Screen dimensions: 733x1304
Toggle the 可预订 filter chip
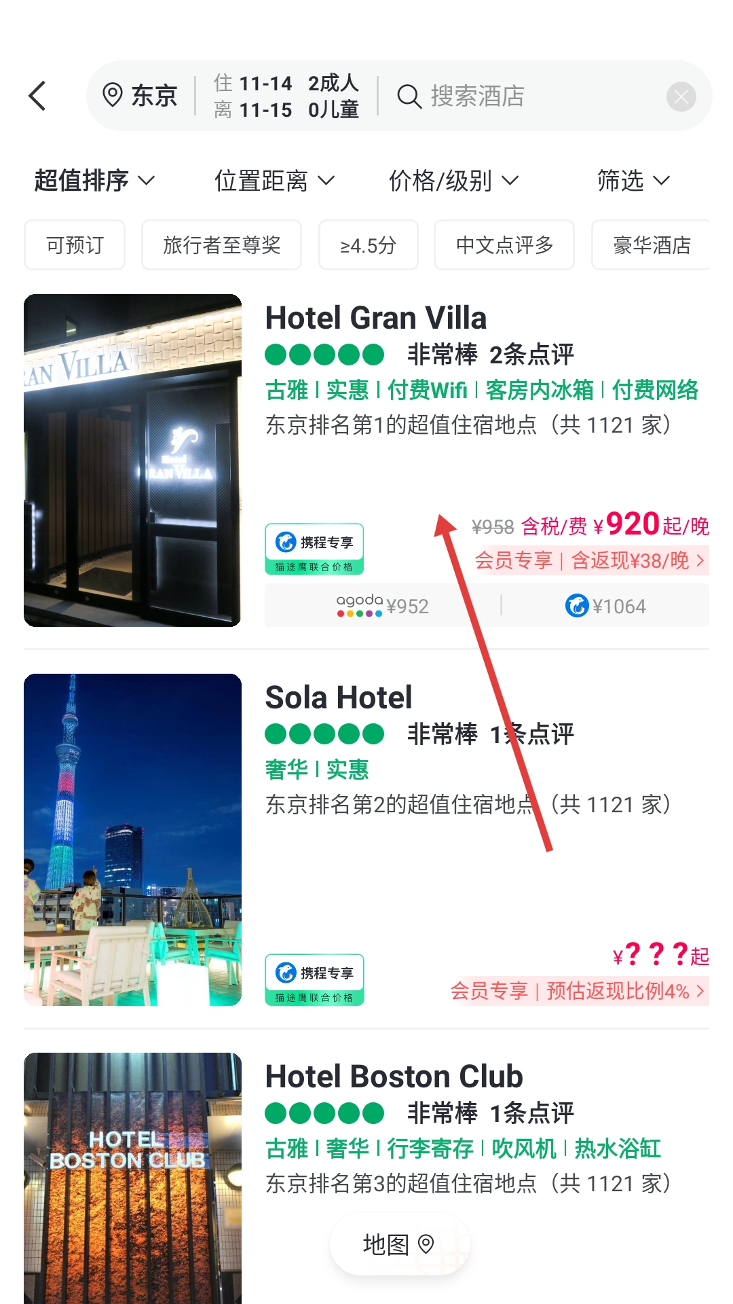click(75, 245)
